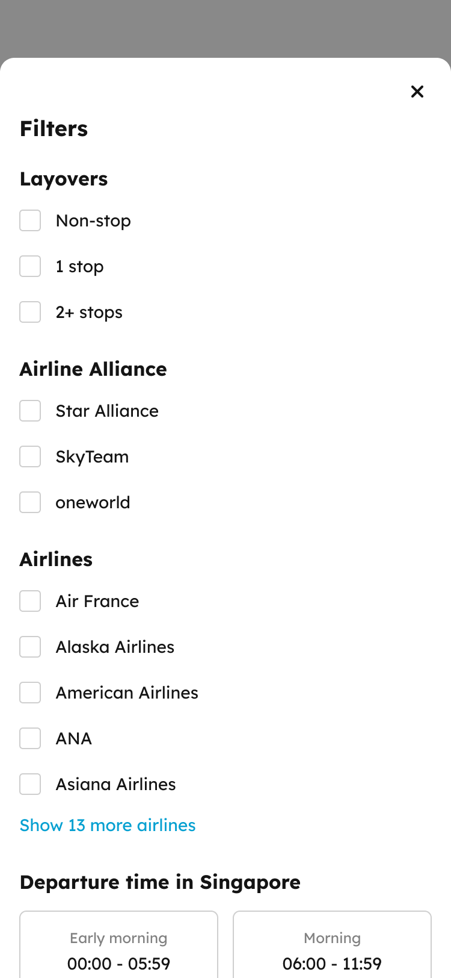Image resolution: width=451 pixels, height=978 pixels.
Task: Tick the Alaska Airlines checkbox
Action: 30,647
